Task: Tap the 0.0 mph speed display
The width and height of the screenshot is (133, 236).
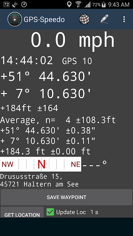Action: (73, 40)
